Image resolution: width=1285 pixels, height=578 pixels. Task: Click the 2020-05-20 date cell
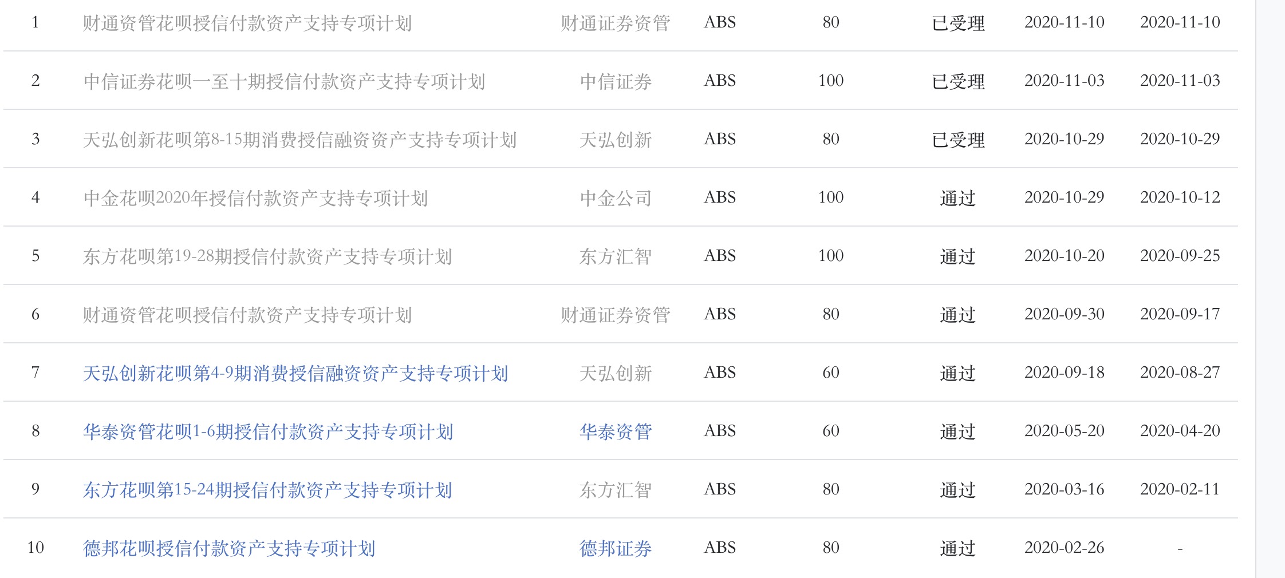(1064, 431)
